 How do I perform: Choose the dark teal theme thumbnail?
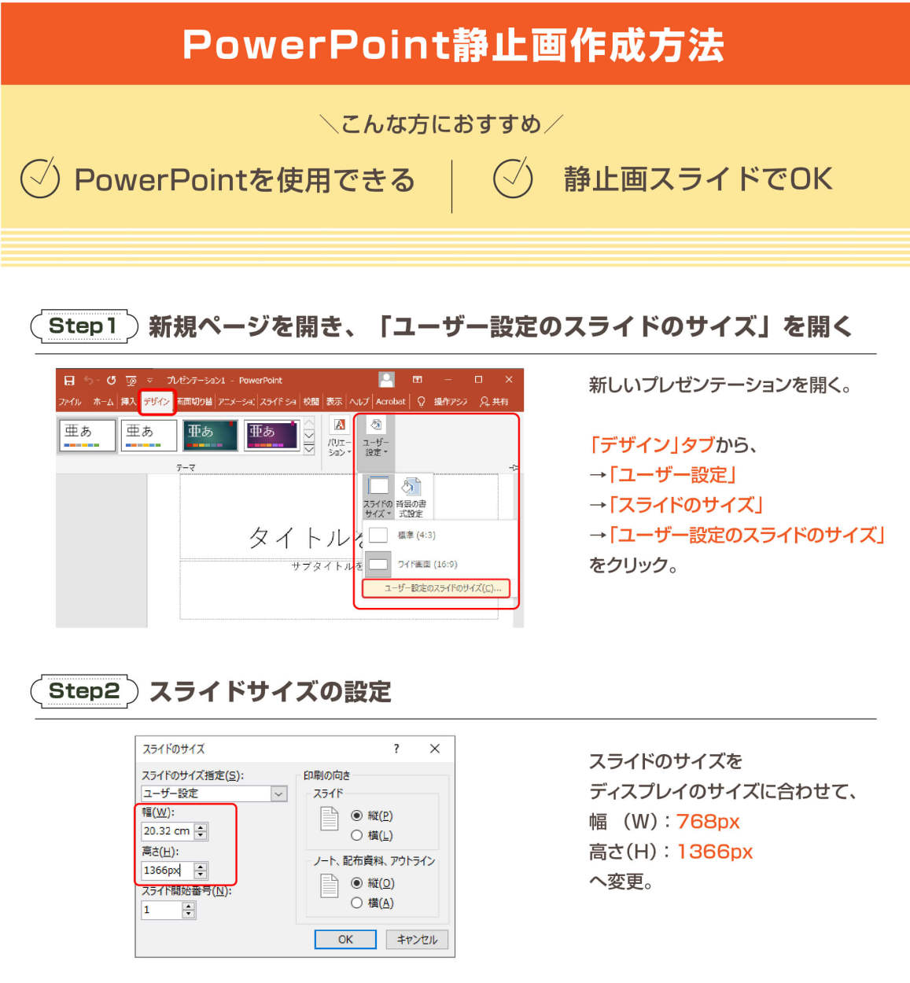tap(210, 435)
